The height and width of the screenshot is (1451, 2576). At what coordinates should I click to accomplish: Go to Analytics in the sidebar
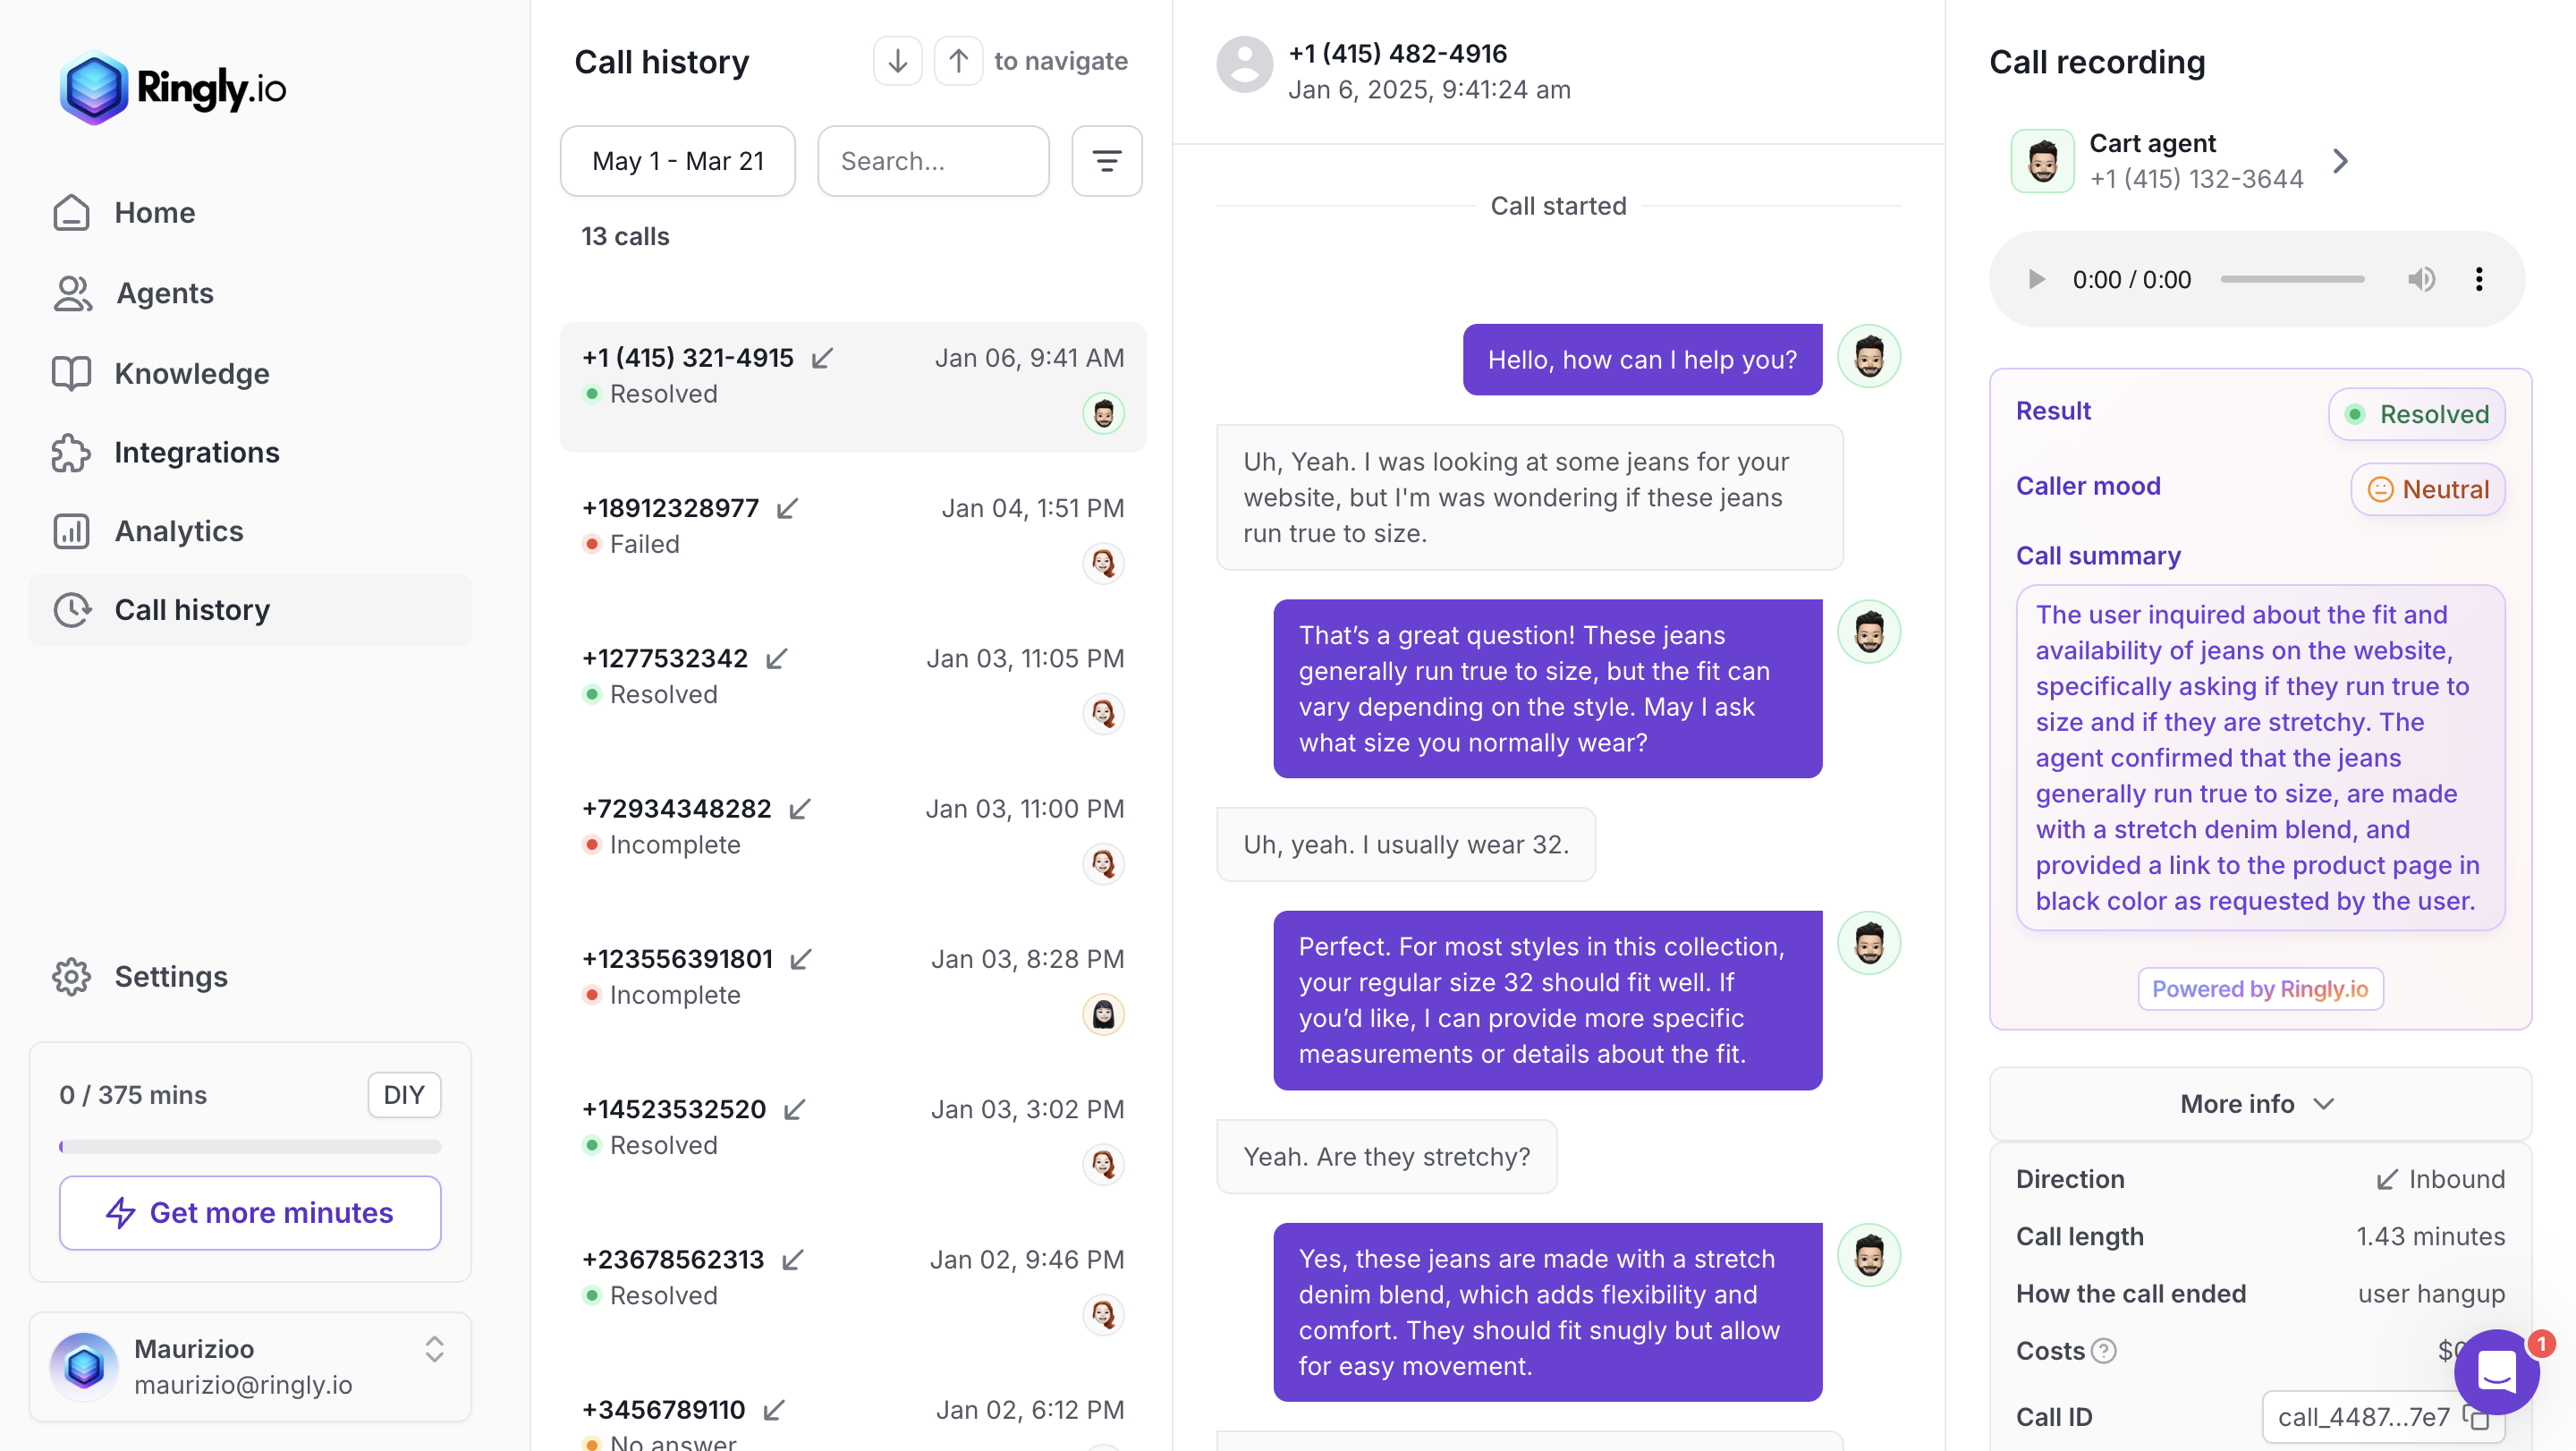pyautogui.click(x=179, y=531)
